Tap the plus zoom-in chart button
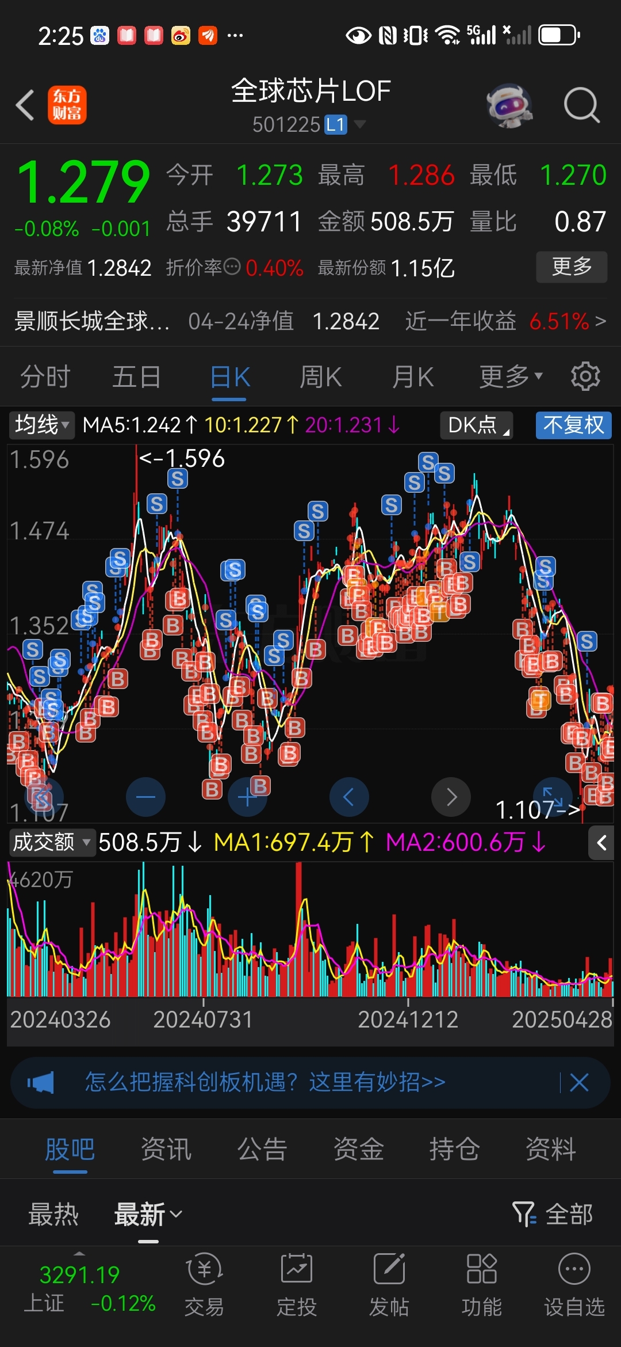621x1347 pixels. click(247, 797)
